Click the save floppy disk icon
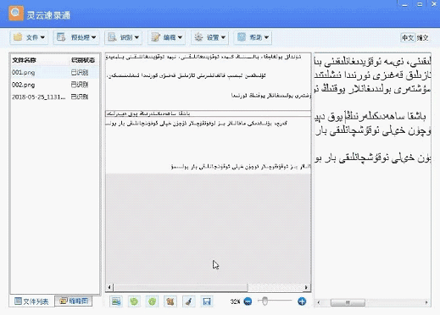The image size is (440, 315). (207, 301)
